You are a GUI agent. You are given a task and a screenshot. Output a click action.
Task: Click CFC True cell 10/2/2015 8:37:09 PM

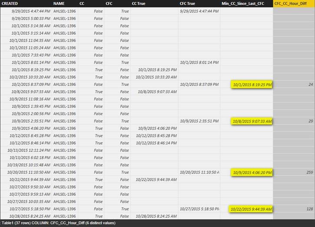(199, 84)
